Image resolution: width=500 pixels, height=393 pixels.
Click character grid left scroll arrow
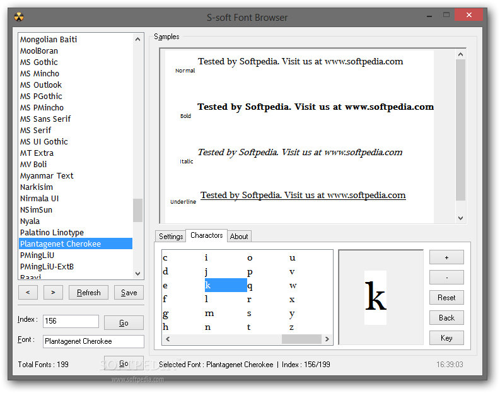(x=168, y=339)
